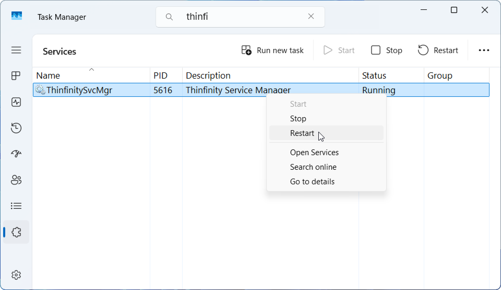Viewport: 501px width, 290px height.
Task: Select the Services puzzle-piece sidebar icon
Action: tap(16, 232)
